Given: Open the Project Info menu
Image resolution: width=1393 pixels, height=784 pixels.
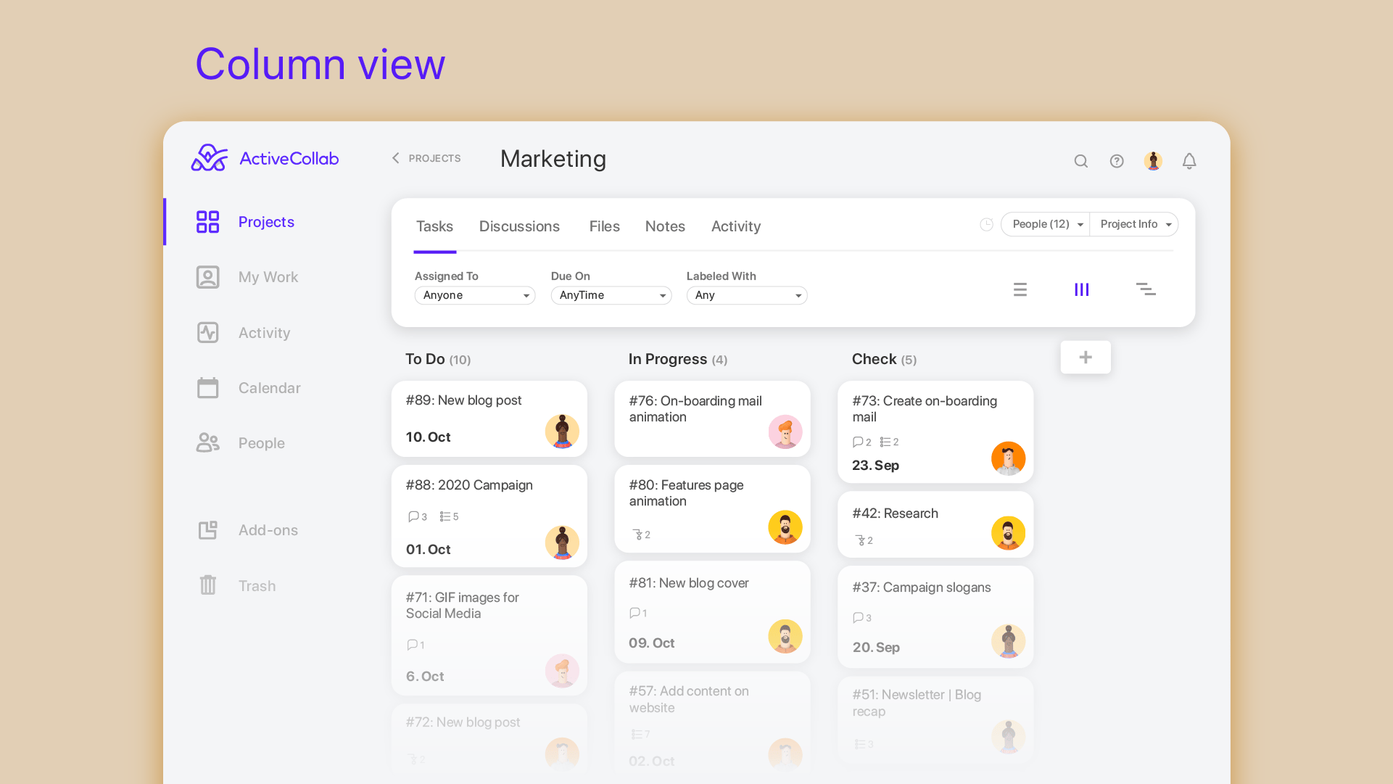Looking at the screenshot, I should [x=1133, y=224].
